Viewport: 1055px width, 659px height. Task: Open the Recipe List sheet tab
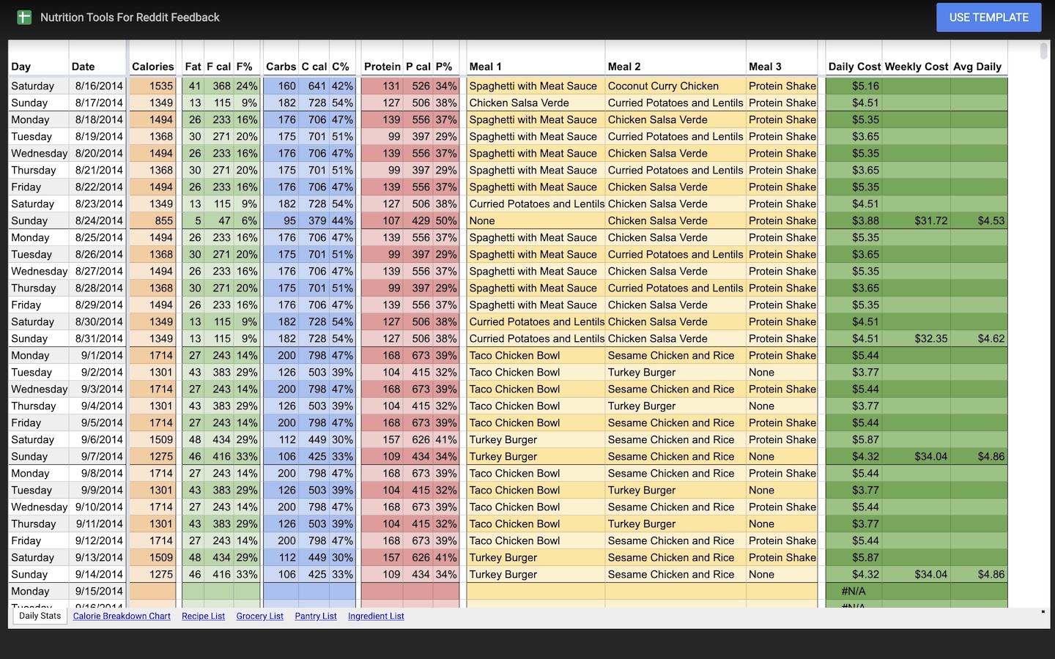(203, 616)
